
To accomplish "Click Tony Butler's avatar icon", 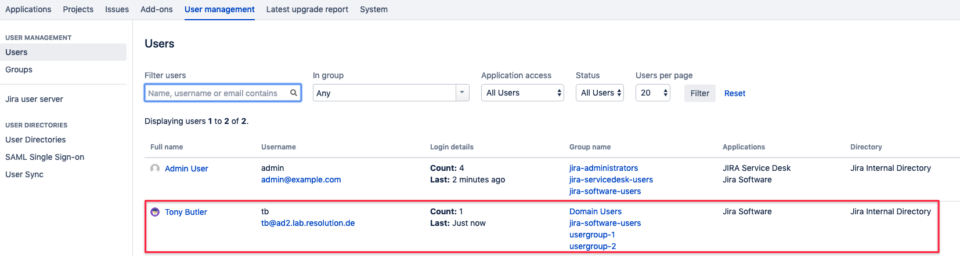I will 155,212.
